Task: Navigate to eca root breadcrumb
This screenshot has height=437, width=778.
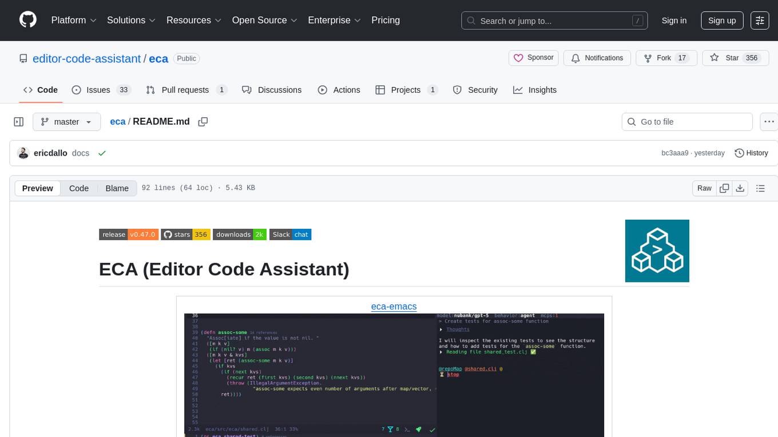Action: click(x=117, y=122)
